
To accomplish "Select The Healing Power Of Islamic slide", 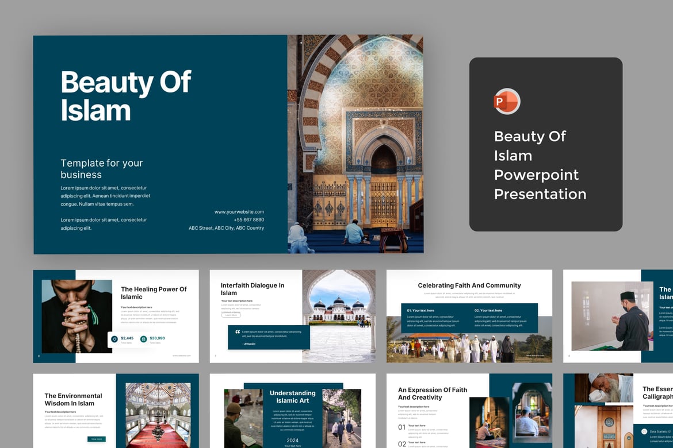I will 116,316.
